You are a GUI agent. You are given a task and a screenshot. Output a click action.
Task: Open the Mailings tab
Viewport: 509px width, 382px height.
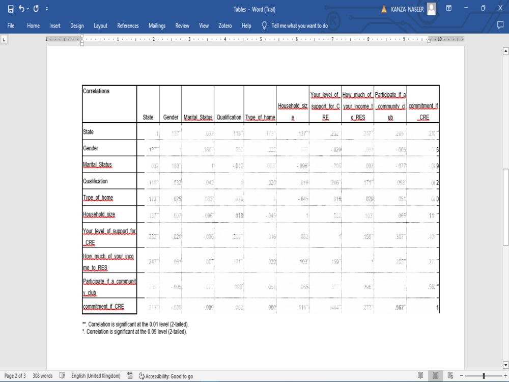click(x=157, y=25)
